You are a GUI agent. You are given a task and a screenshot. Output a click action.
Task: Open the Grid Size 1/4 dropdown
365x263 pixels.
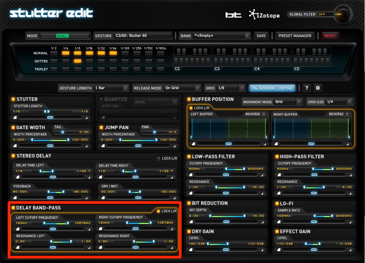tap(339, 102)
